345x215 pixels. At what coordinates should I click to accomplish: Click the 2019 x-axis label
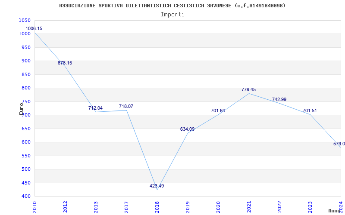click(188, 207)
